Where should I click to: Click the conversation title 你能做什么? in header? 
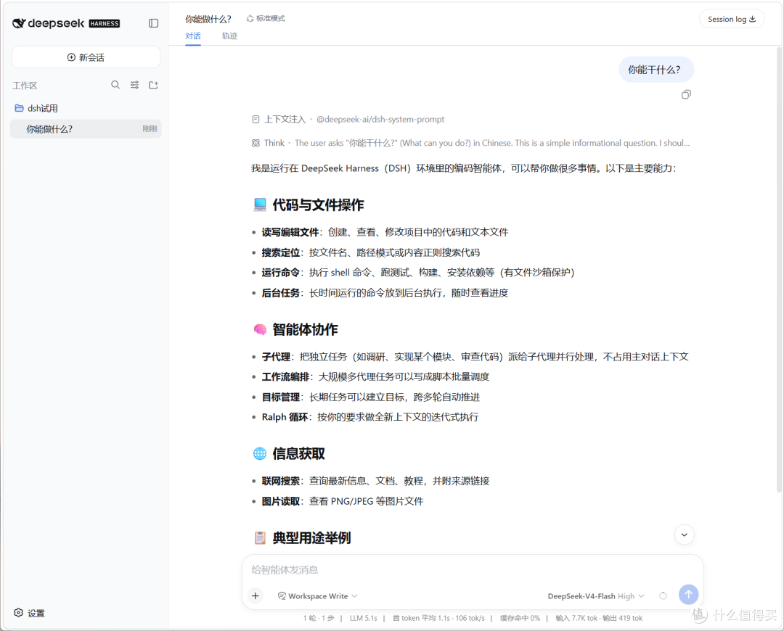tap(208, 19)
